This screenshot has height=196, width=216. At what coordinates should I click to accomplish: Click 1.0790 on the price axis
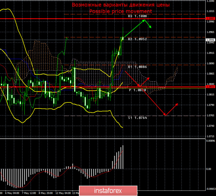(x=210, y=105)
